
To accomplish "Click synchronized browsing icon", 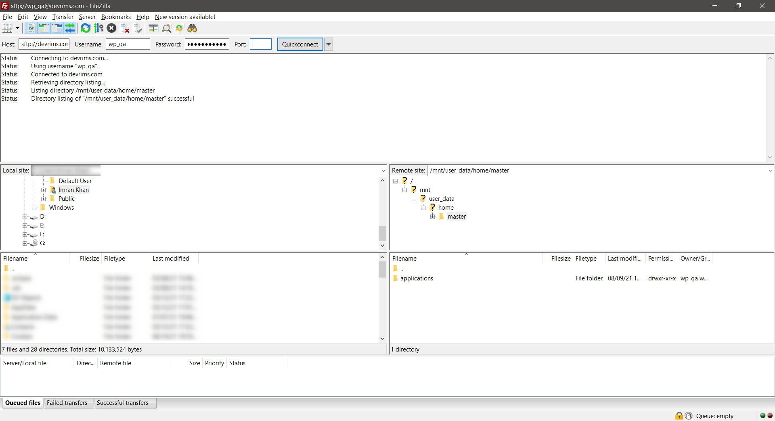I will point(180,28).
